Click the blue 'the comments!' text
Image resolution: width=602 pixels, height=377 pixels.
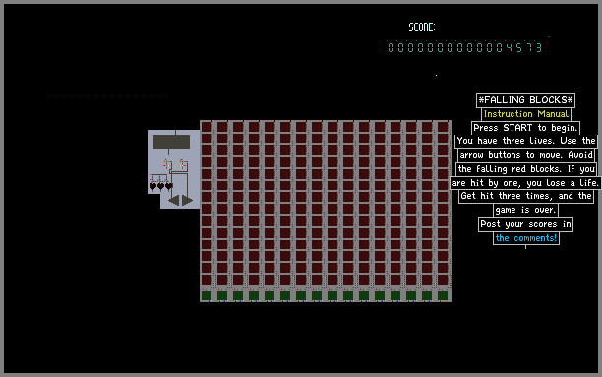(526, 238)
